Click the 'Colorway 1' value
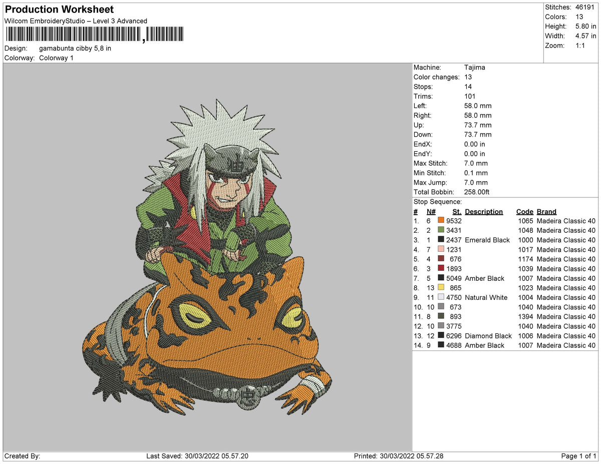 point(56,58)
